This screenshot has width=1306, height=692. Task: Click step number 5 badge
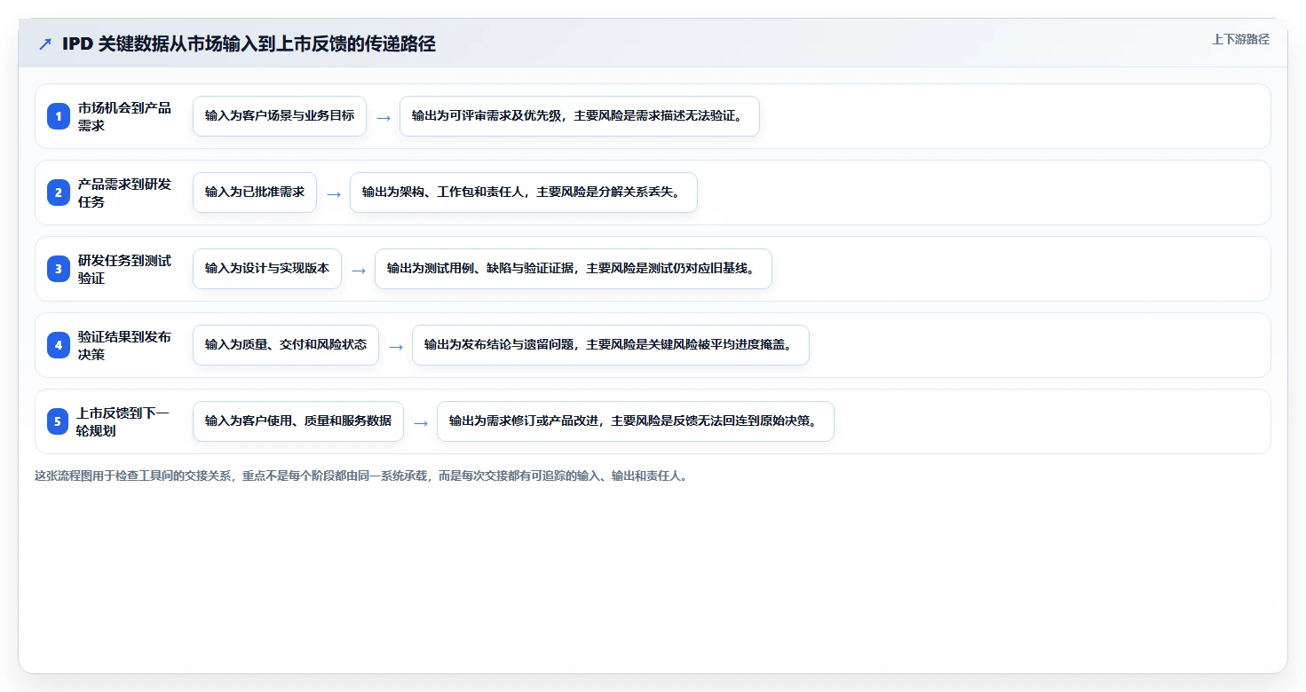59,421
